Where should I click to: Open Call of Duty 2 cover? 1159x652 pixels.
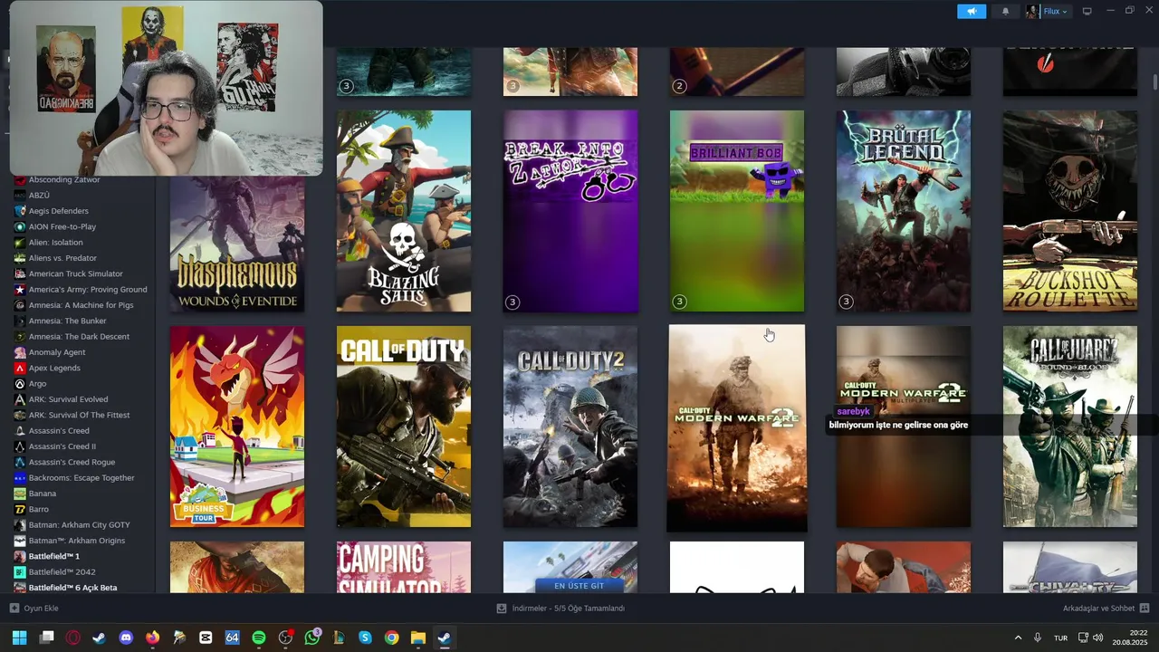[570, 427]
